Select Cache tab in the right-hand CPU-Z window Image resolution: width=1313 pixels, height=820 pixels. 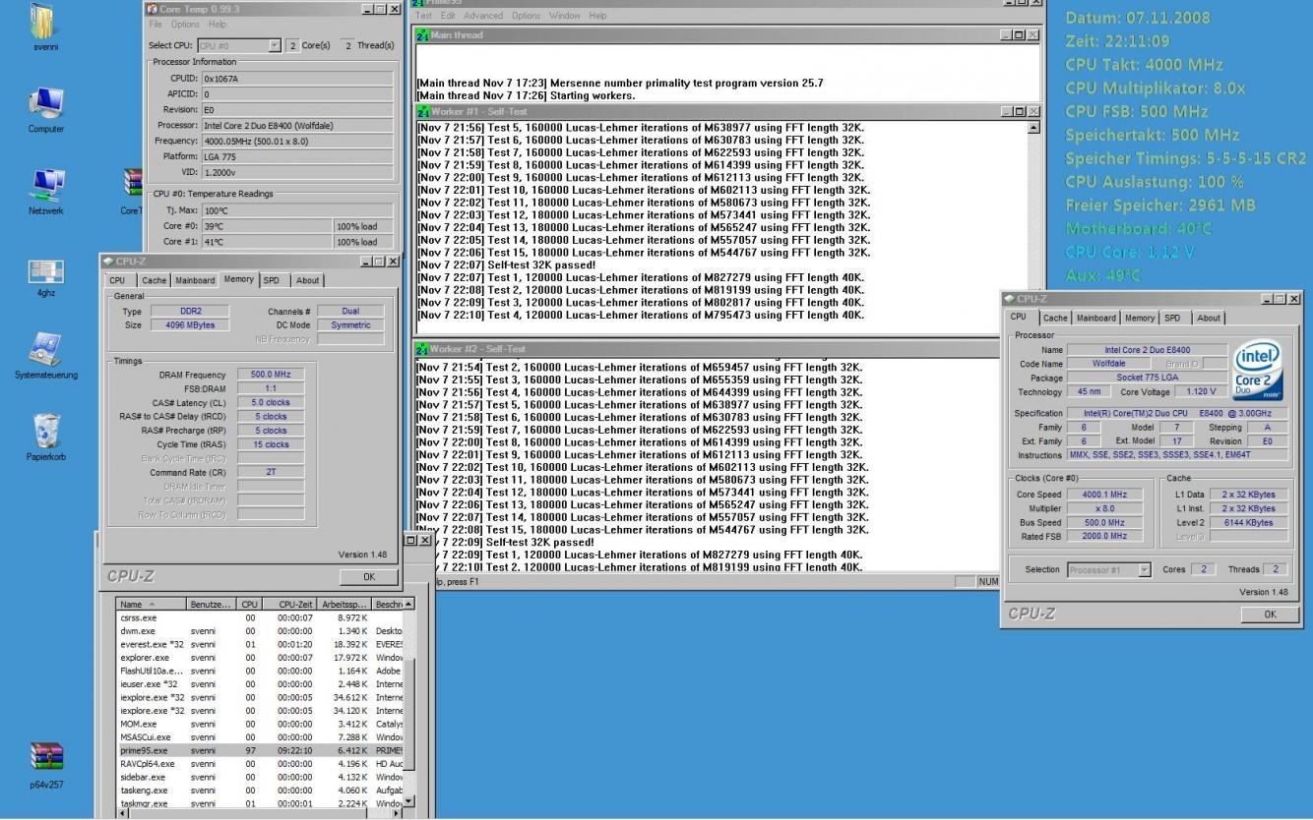coord(1055,318)
